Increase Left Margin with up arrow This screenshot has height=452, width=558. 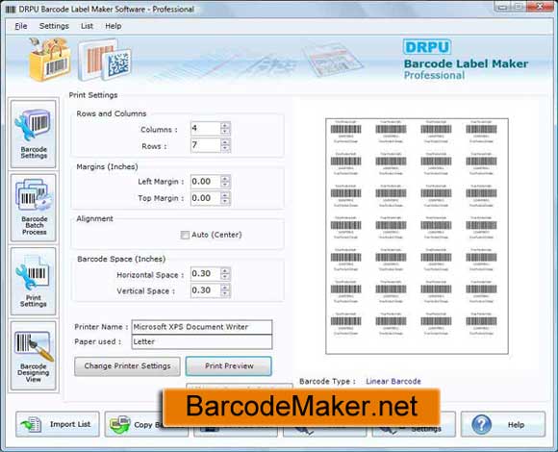pyautogui.click(x=225, y=178)
